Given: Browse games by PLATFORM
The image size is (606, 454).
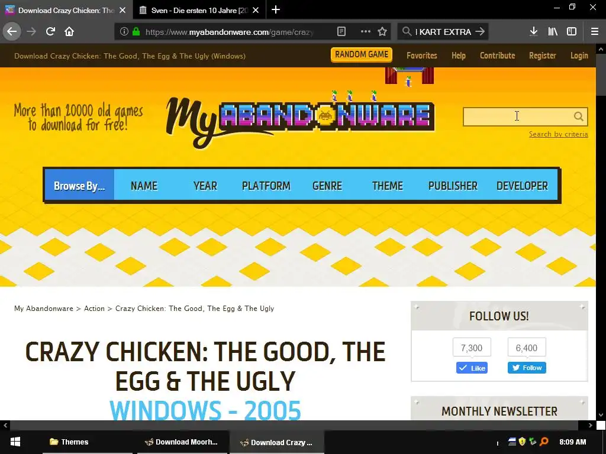Looking at the screenshot, I should pos(266,186).
